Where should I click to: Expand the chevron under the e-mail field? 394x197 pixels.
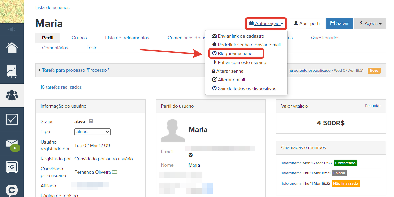click(x=191, y=155)
